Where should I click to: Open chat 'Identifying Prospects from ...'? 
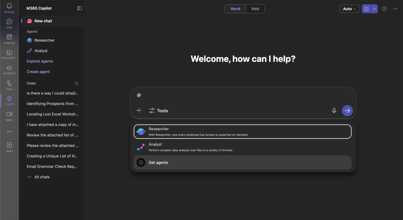coord(52,104)
